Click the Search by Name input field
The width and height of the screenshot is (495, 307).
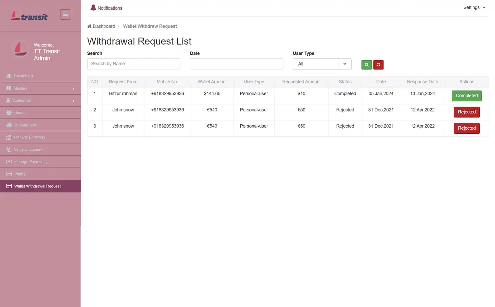coord(133,64)
